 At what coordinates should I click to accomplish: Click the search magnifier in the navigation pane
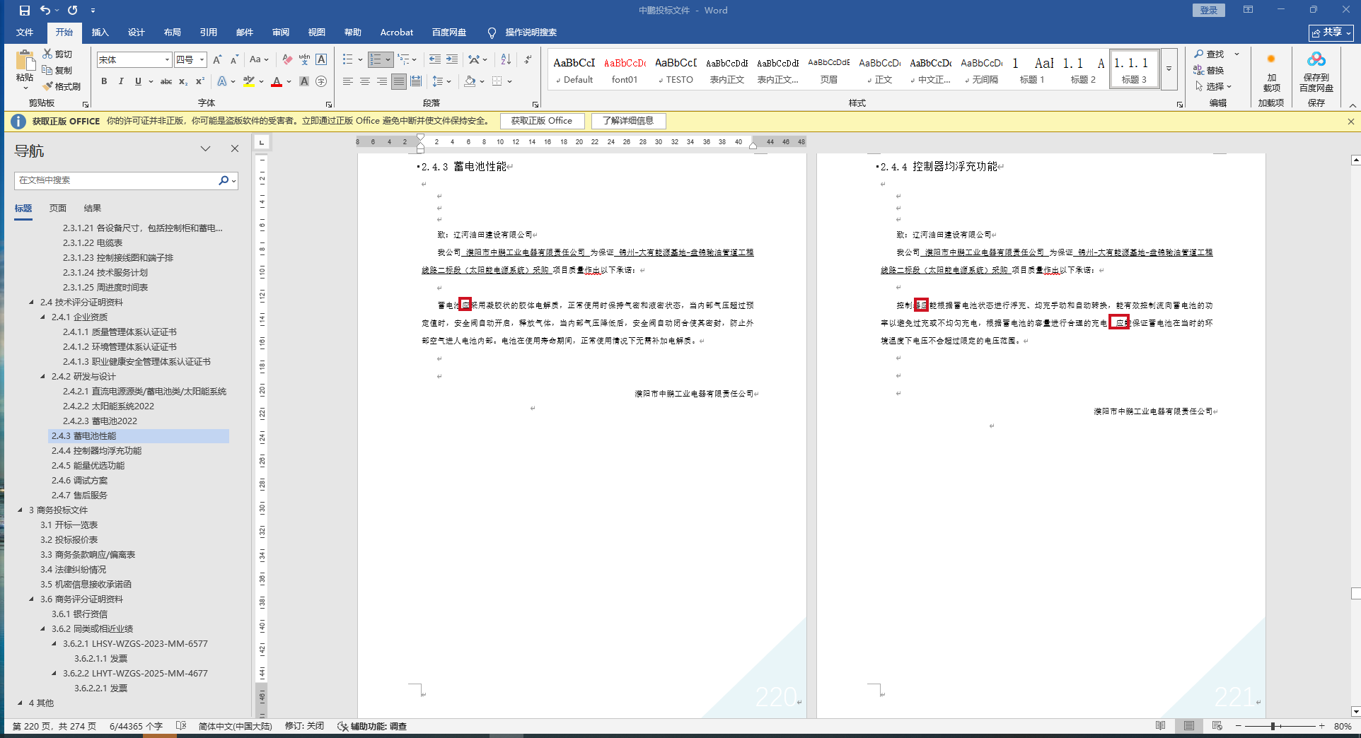point(224,180)
